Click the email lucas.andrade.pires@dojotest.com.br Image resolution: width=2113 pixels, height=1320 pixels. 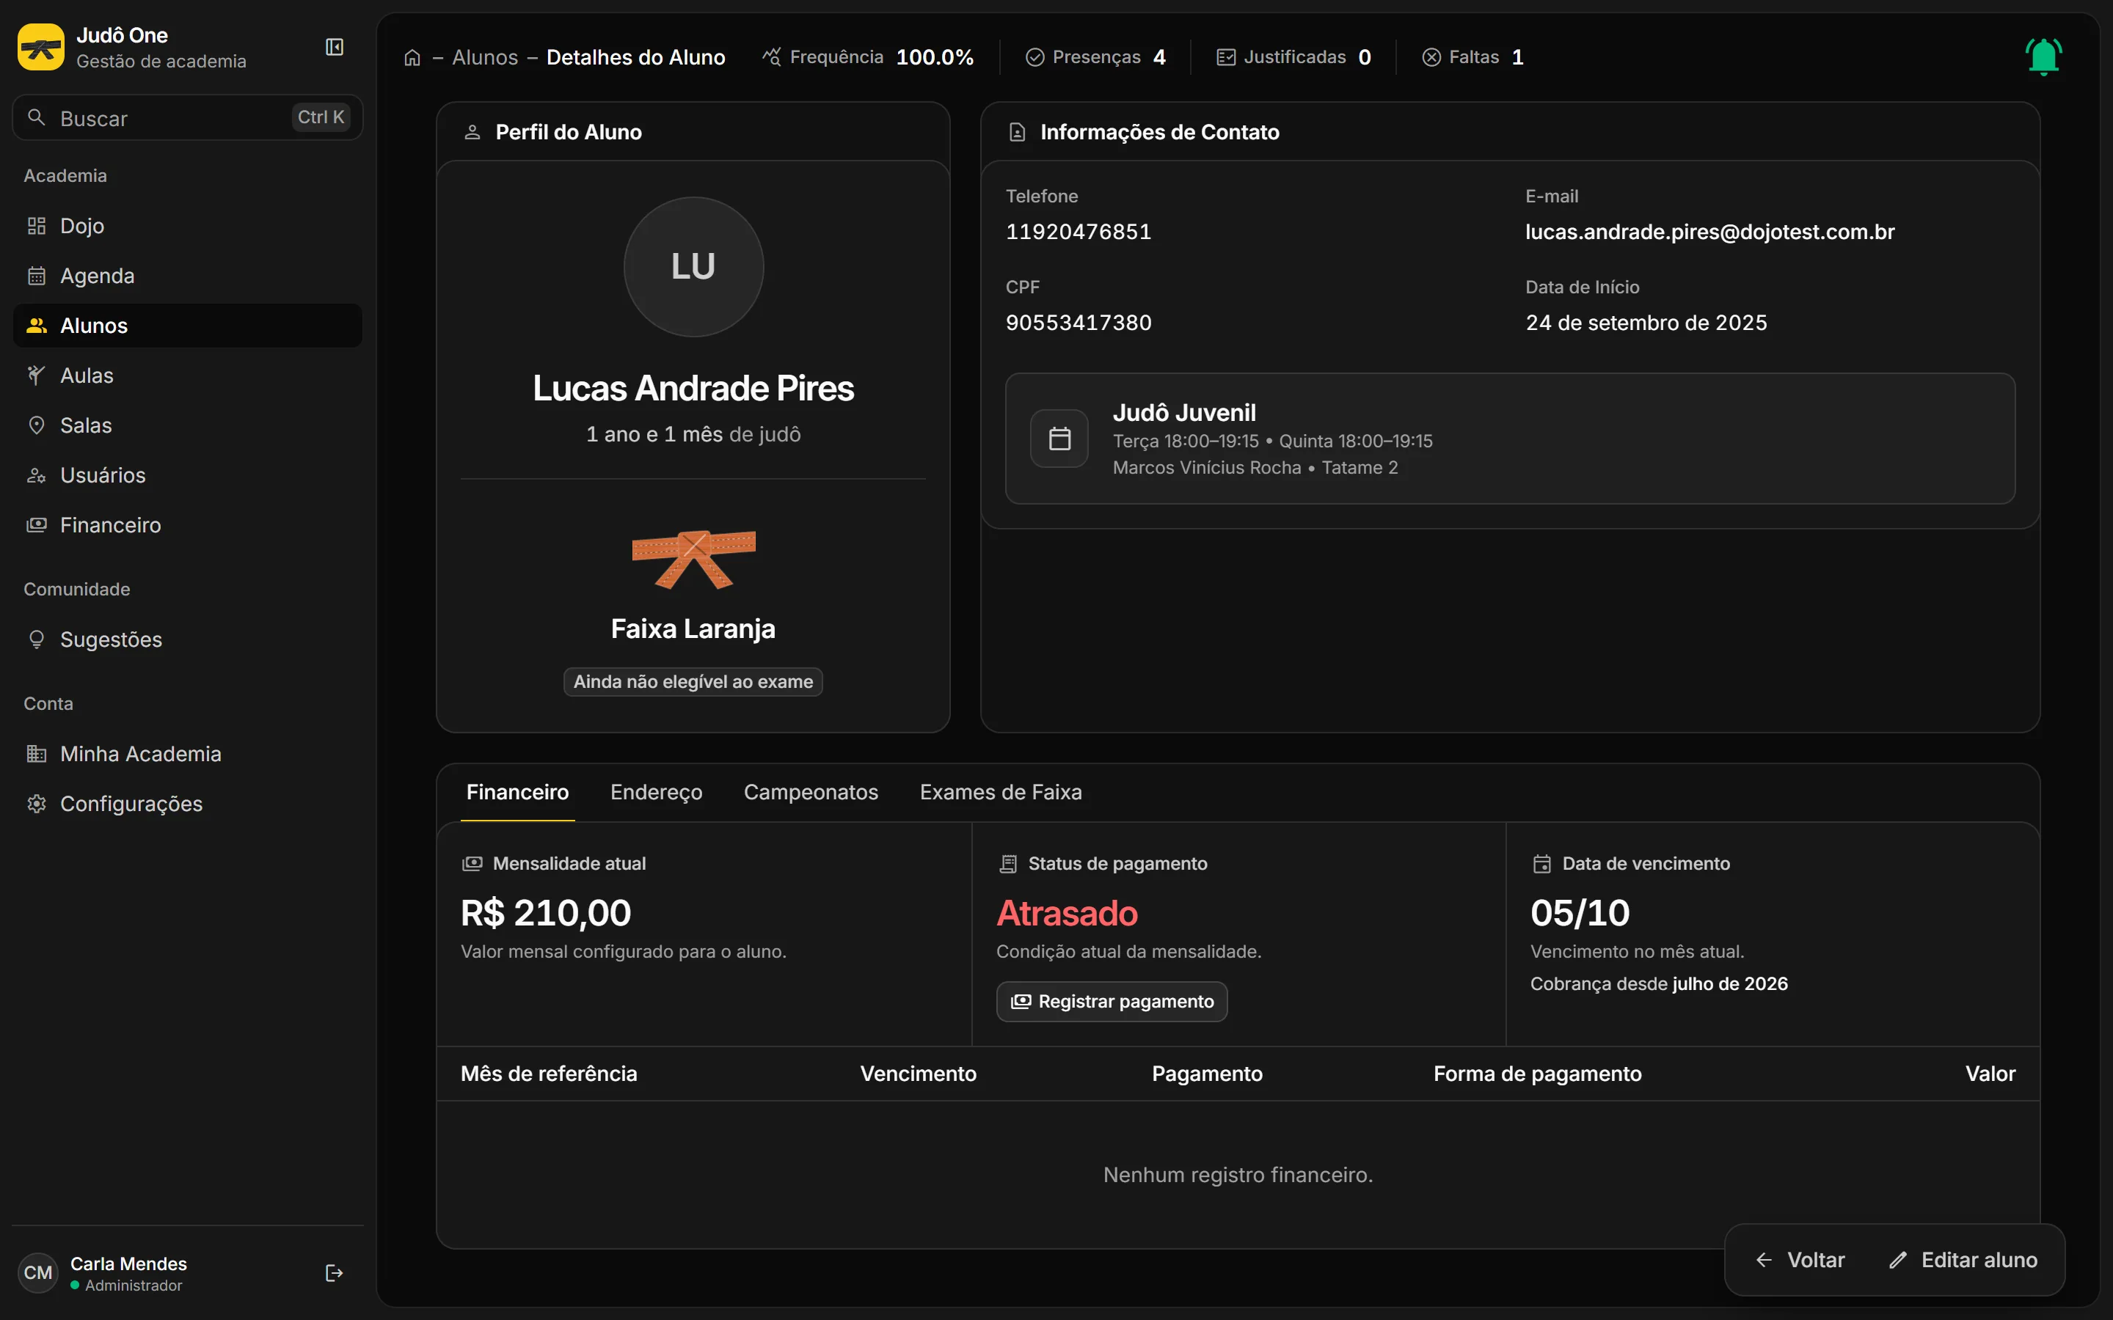(x=1709, y=232)
